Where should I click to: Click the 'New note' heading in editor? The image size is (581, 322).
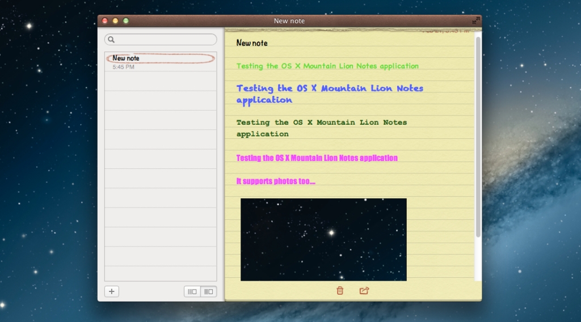(252, 43)
